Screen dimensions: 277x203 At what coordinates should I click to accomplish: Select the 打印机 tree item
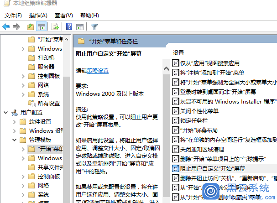(46, 58)
